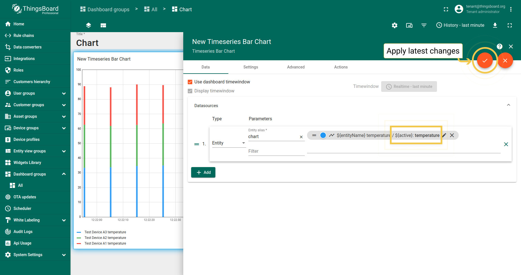Open dashboard settings gear
The image size is (521, 275).
[x=395, y=25]
